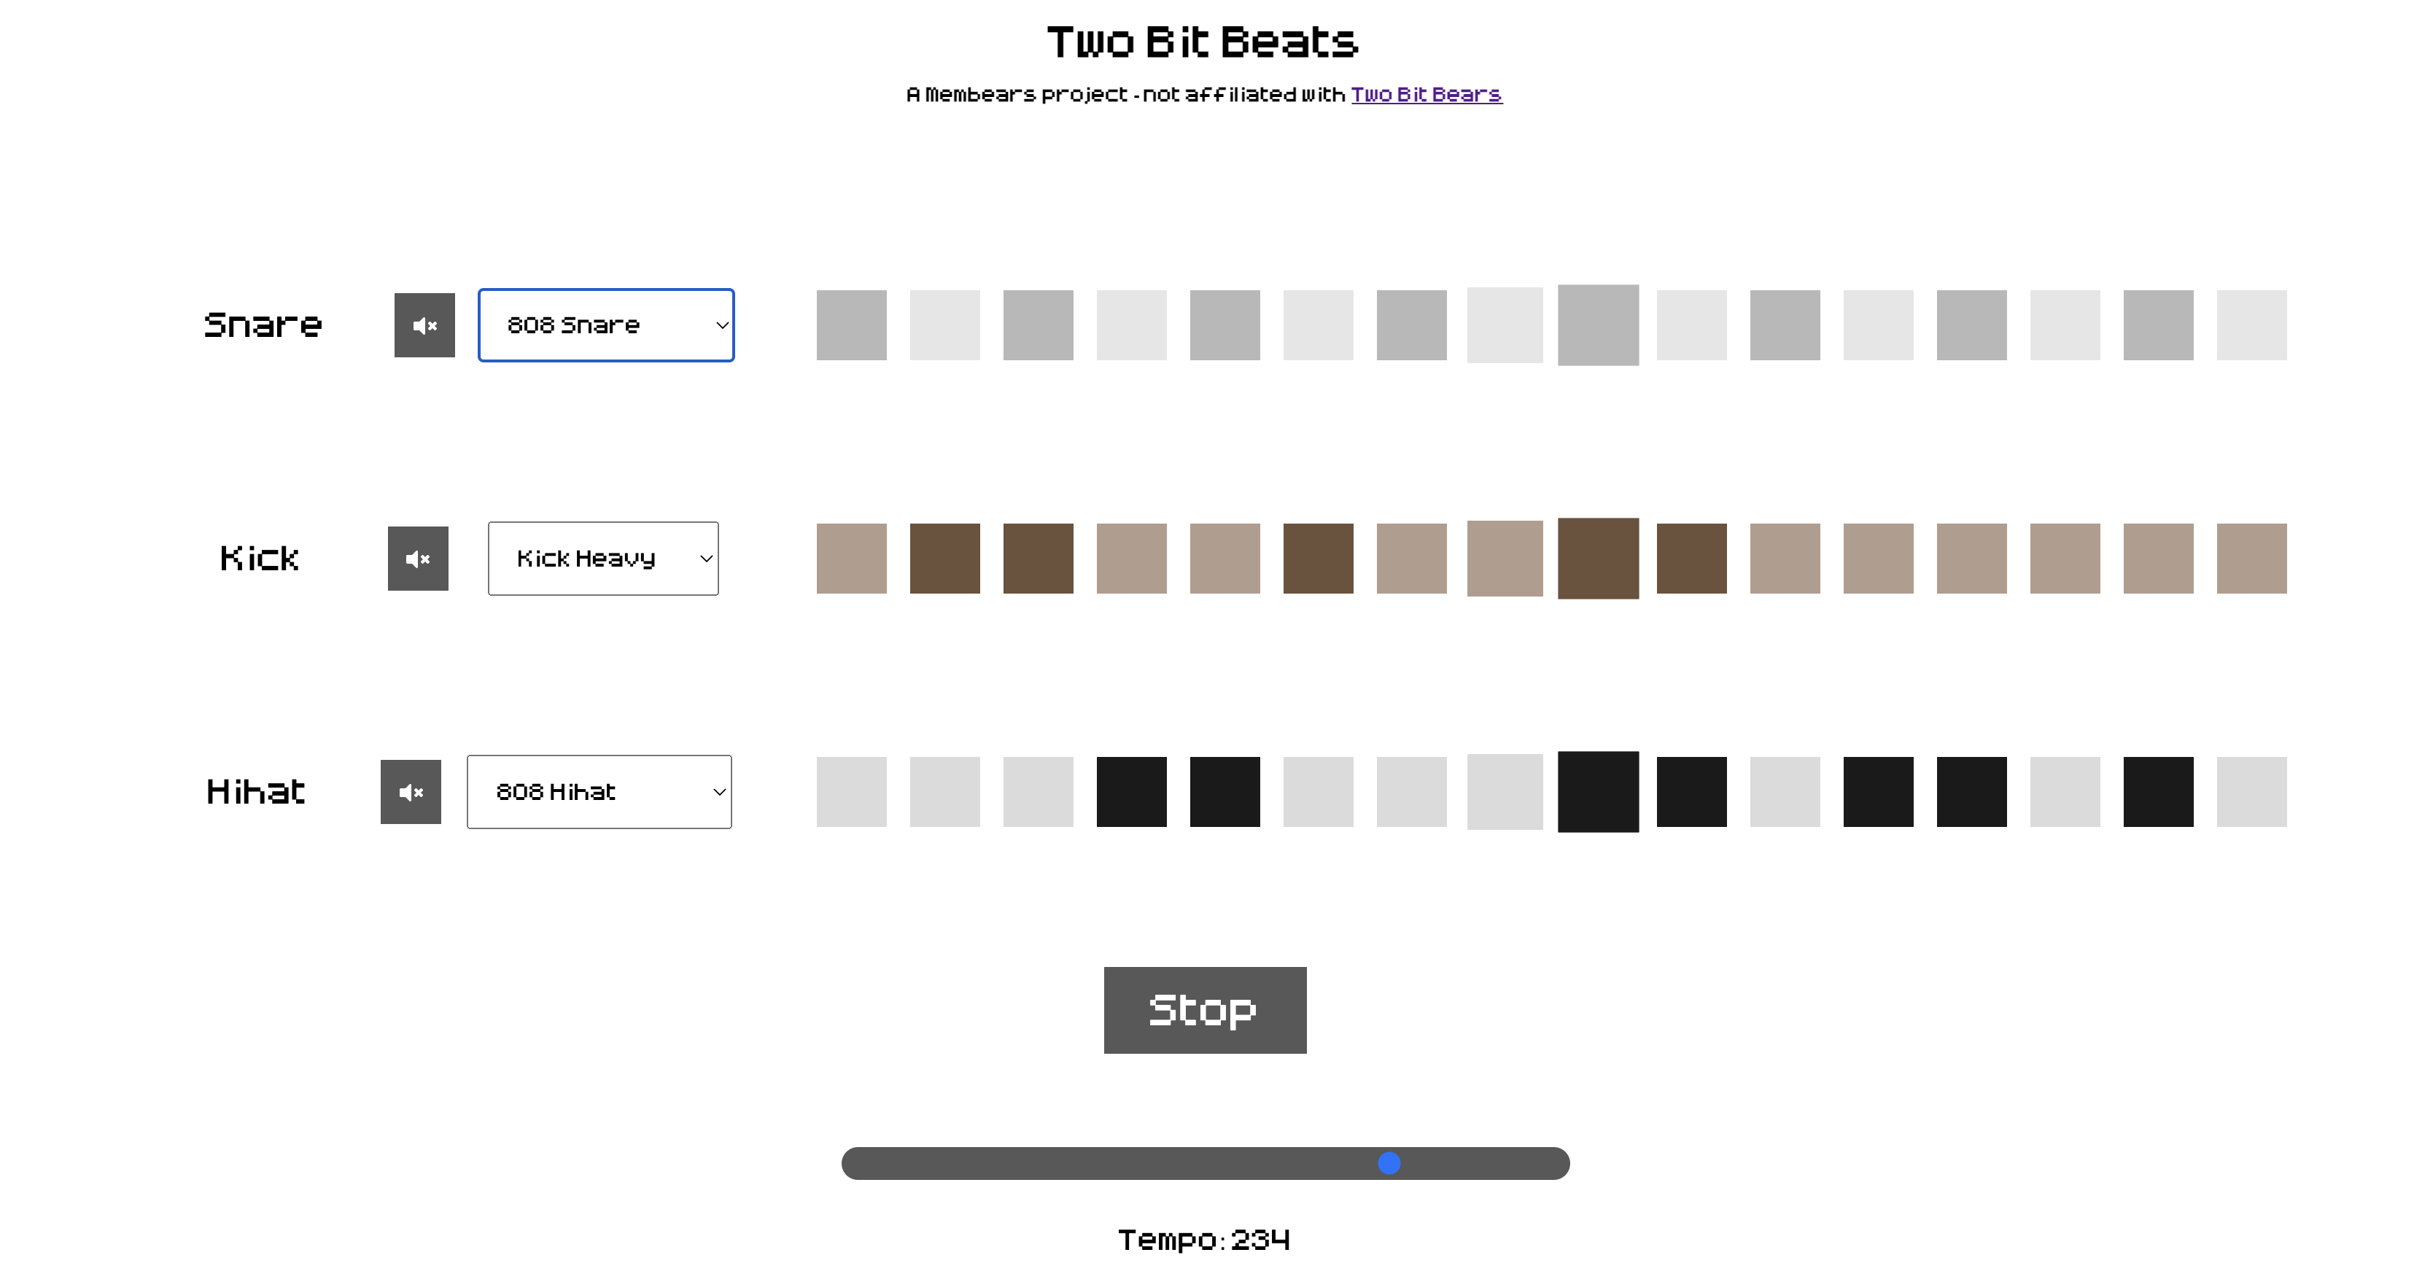Disable the second step in the Kick row
Screen dimensions: 2414x1282
pos(944,558)
